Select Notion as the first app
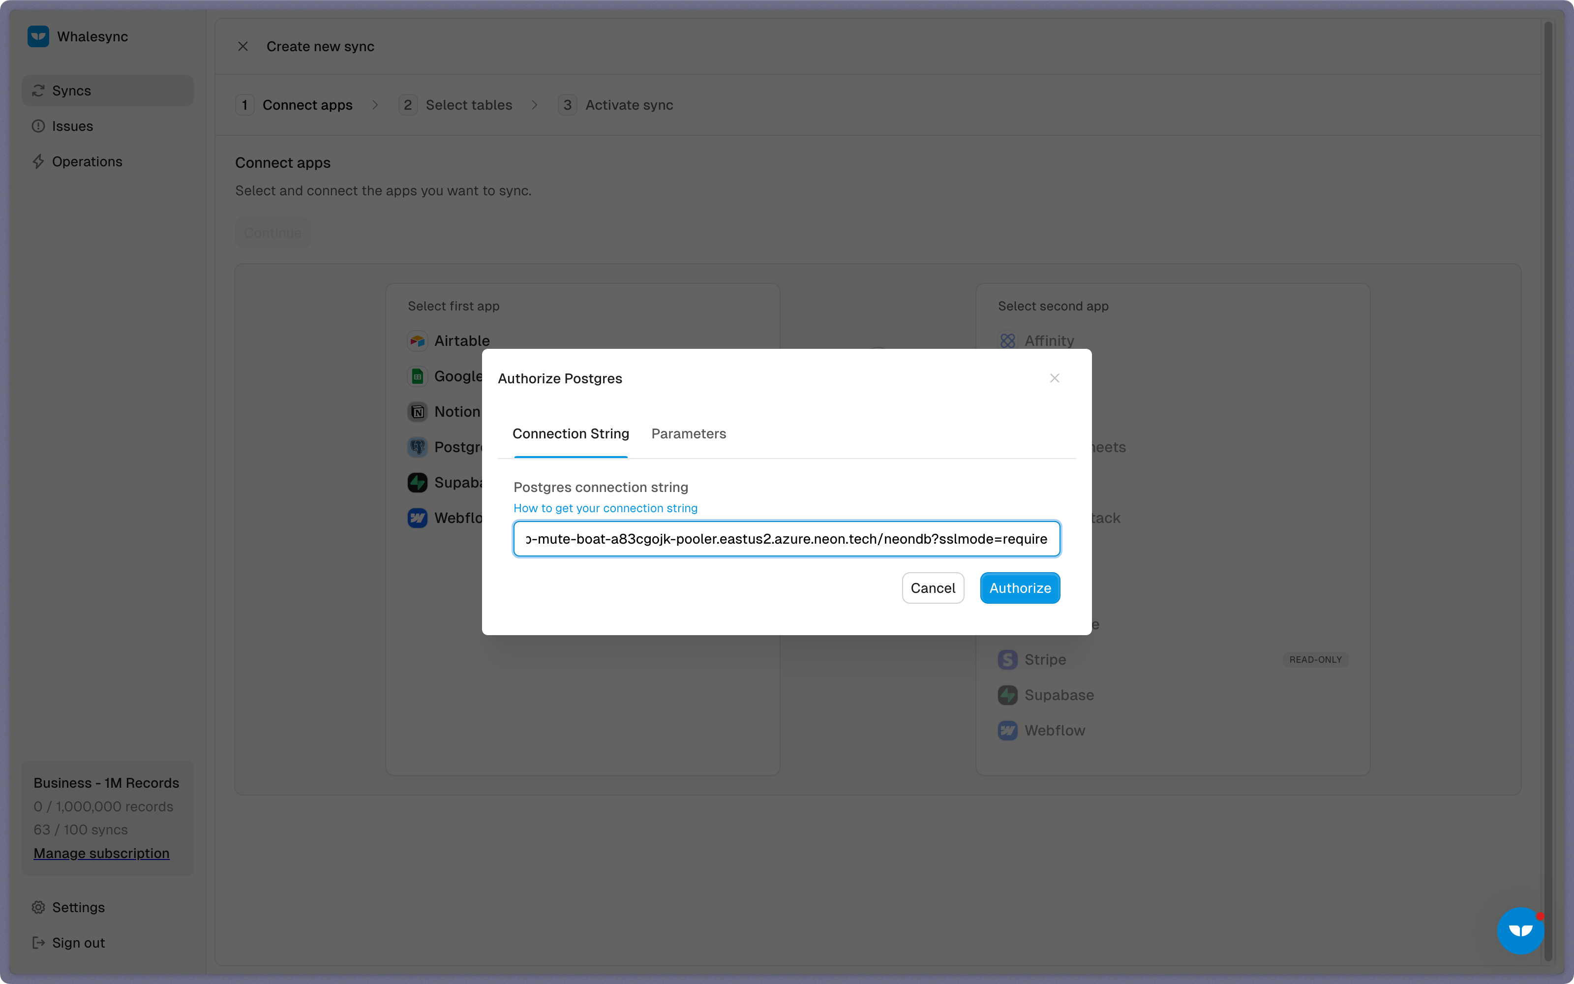 point(445,412)
